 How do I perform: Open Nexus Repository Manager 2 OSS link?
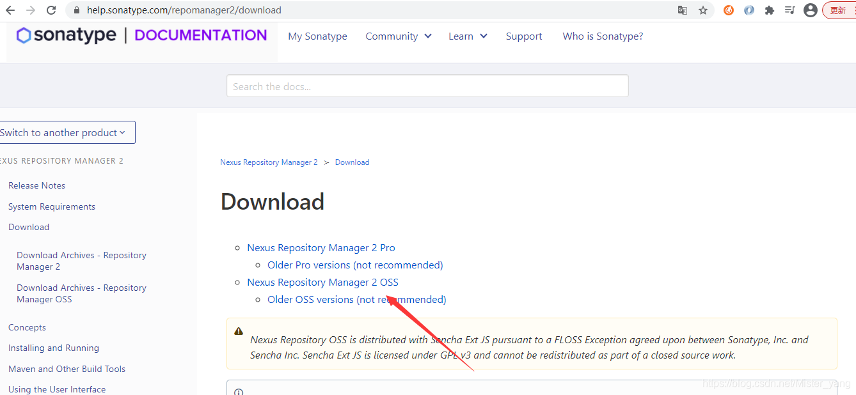coord(322,282)
